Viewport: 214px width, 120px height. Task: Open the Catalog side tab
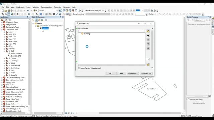pyautogui.click(x=213, y=21)
